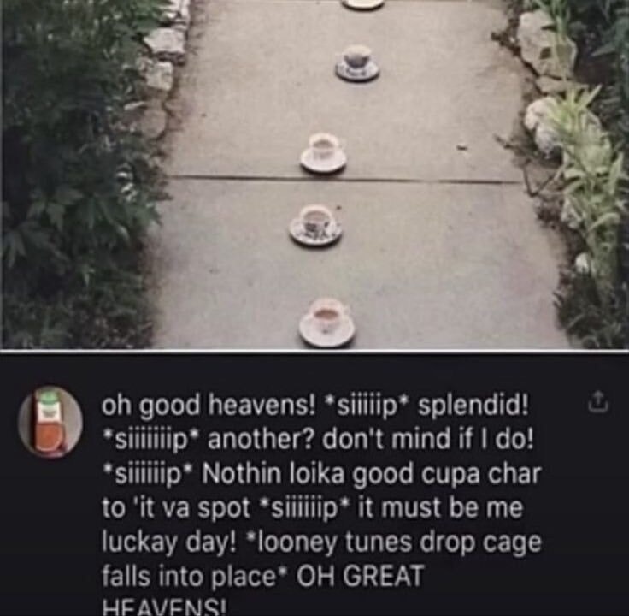Click the patterned teacup with floral saucer
This screenshot has width=629, height=616.
(x=315, y=225)
